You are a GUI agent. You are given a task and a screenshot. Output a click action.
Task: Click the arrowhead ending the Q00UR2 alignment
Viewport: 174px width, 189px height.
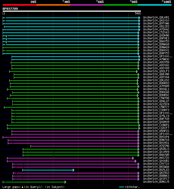tap(136, 161)
